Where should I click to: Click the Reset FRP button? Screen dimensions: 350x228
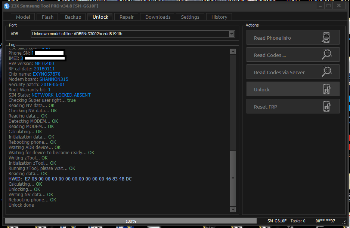pyautogui.click(x=293, y=106)
